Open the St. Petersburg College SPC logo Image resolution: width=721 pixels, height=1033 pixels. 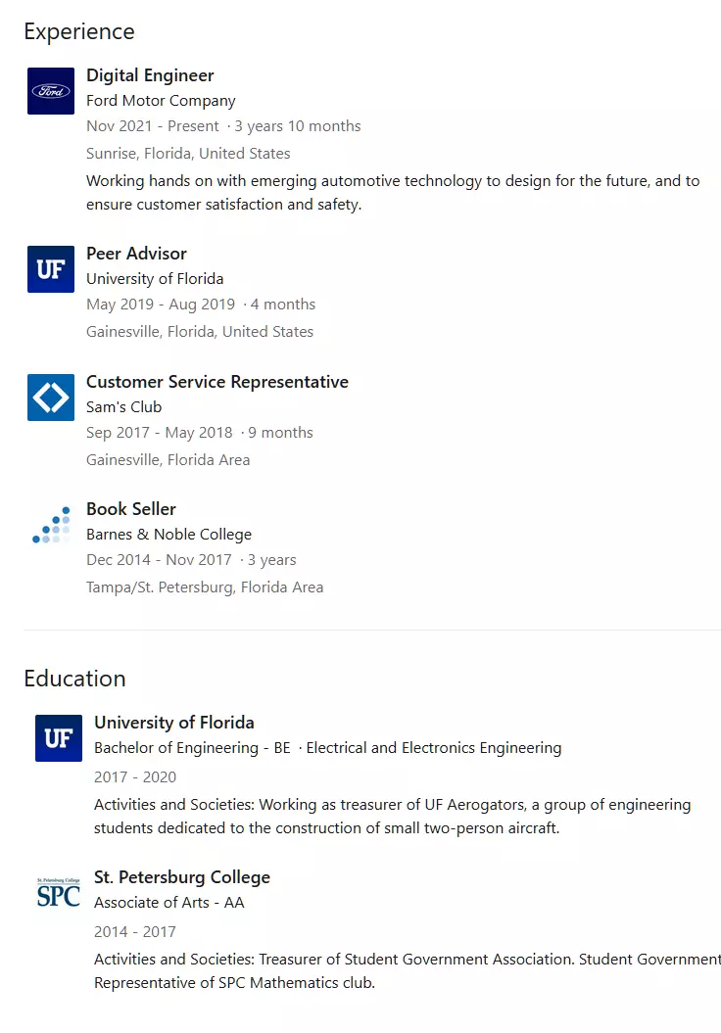click(59, 893)
